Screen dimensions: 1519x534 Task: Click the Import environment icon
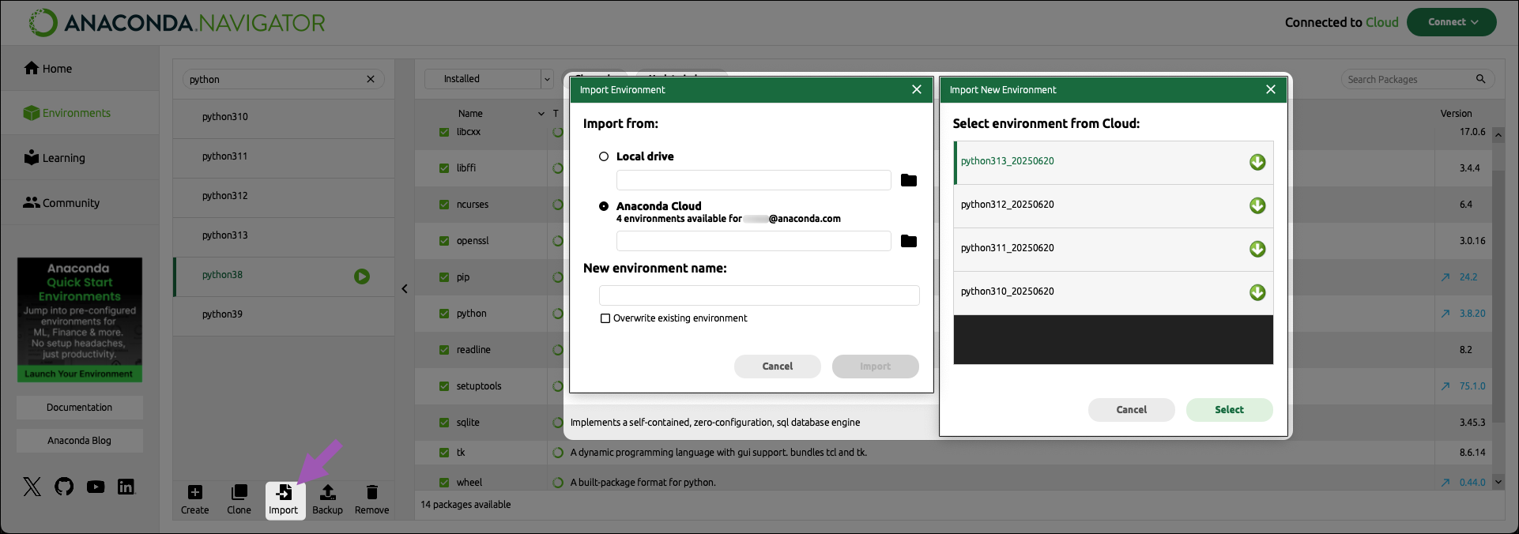click(x=284, y=492)
